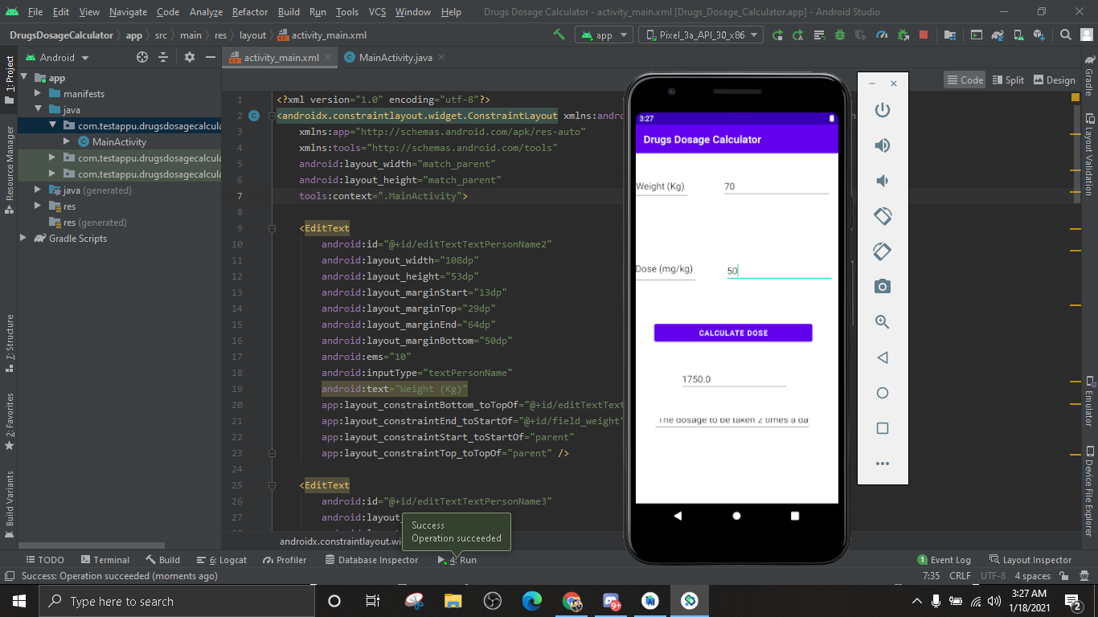Sync project with Gradle files icon

point(998,35)
